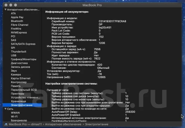185x128 pixels.
Task: Click Аппаратное обеспечение path bar segment
Action: pos(63,124)
